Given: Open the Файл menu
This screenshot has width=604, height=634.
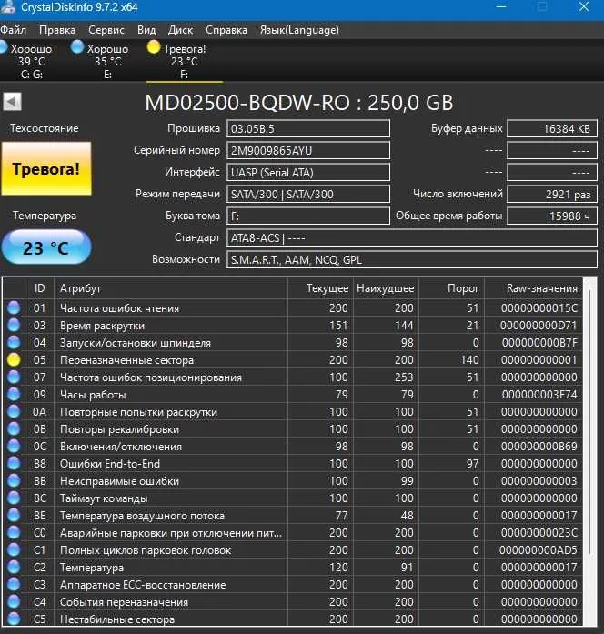Looking at the screenshot, I should click(13, 30).
